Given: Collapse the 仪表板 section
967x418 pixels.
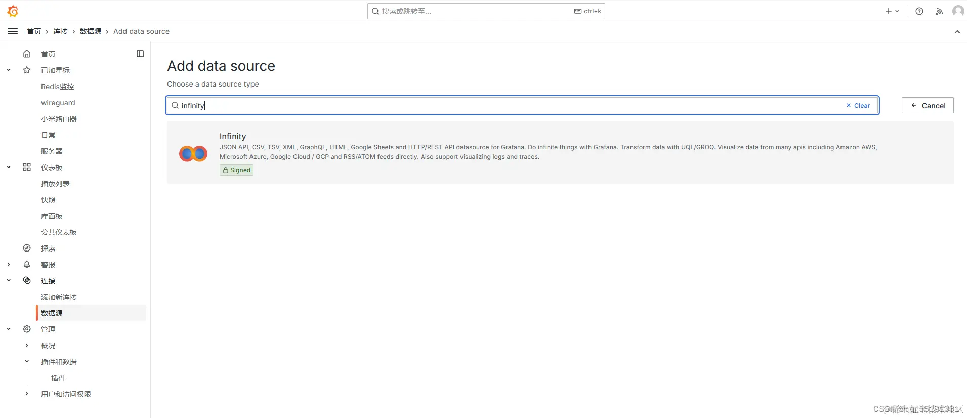Looking at the screenshot, I should (x=9, y=168).
